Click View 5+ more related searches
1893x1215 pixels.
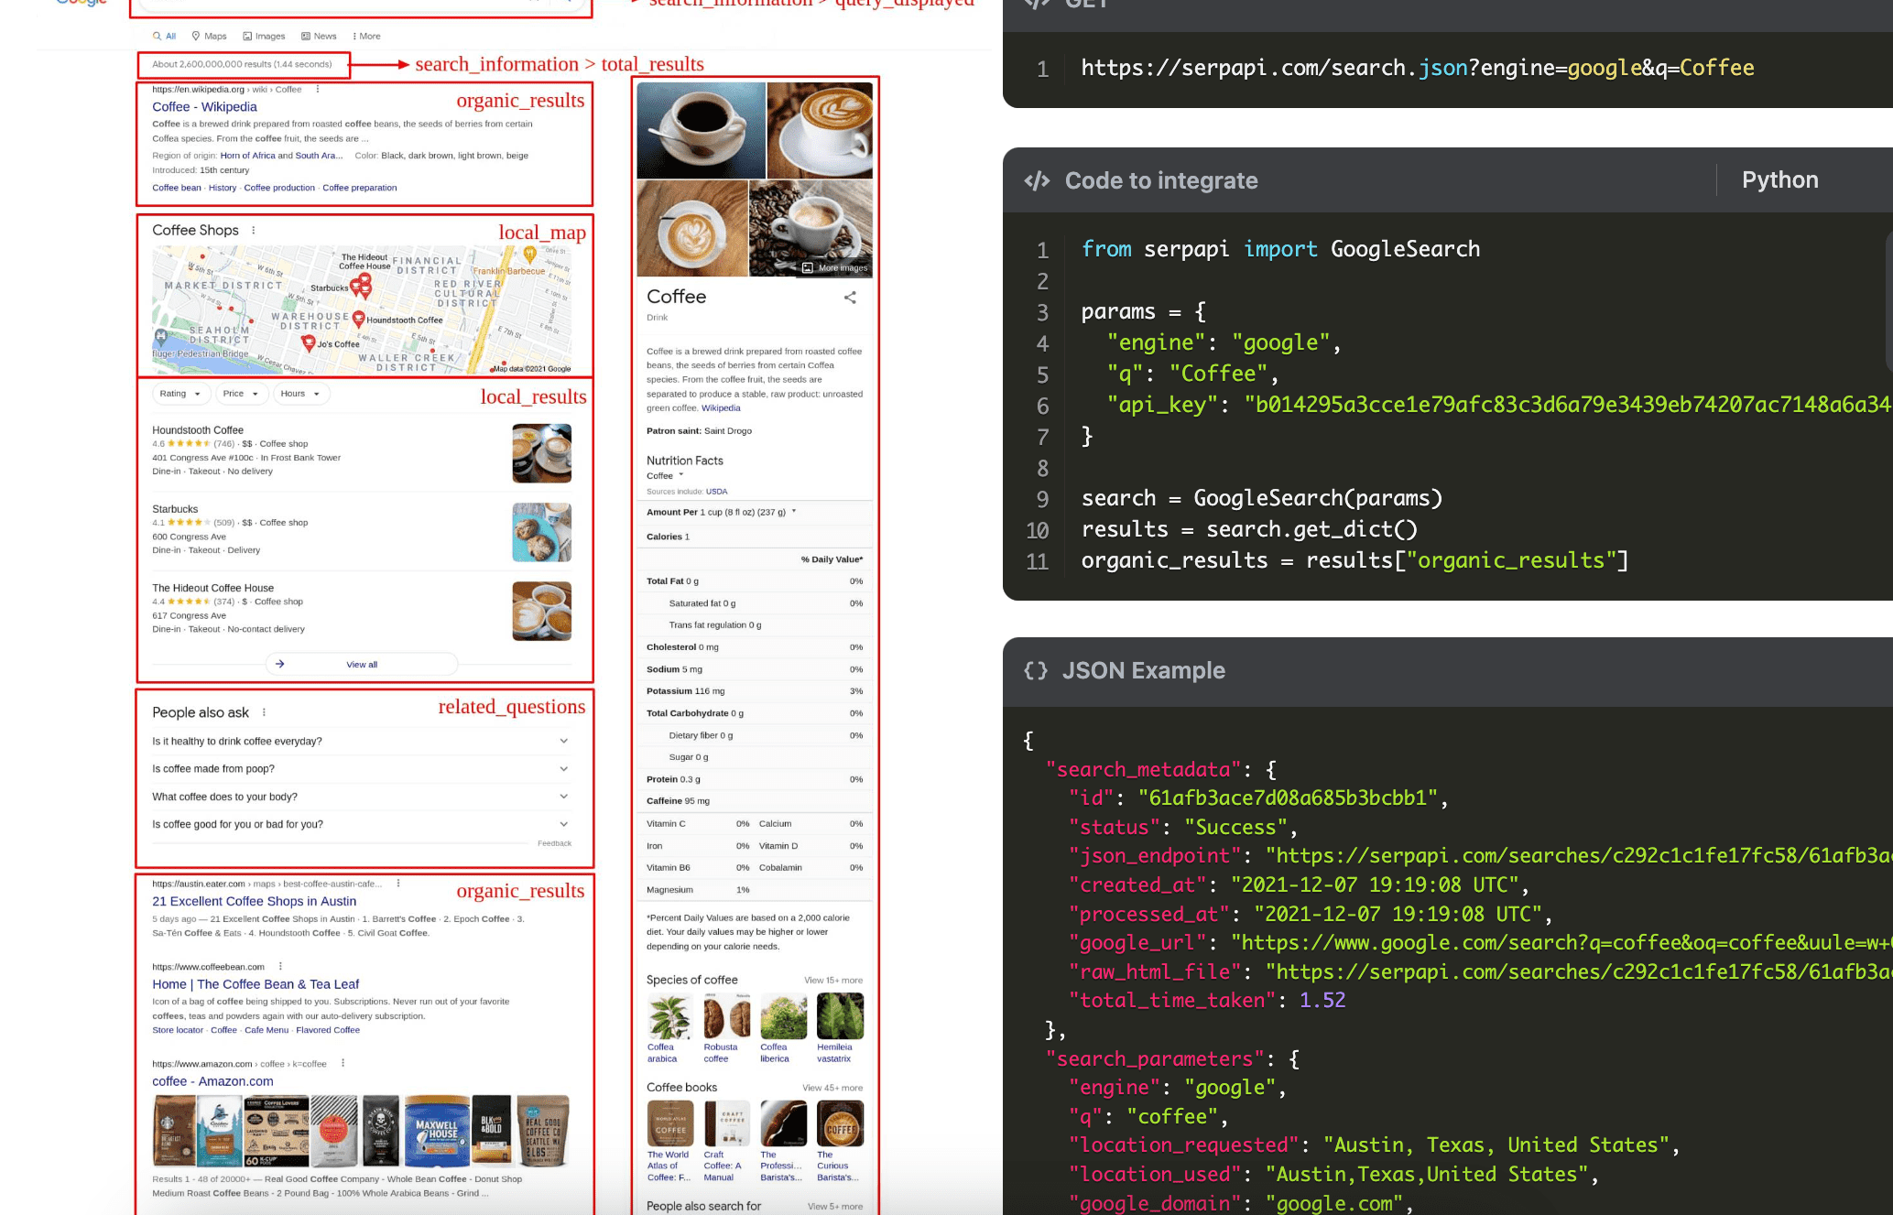(835, 1207)
